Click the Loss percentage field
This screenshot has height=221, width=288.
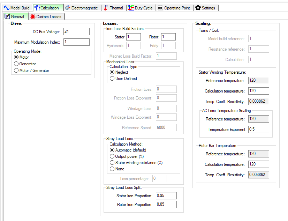coord(160,178)
